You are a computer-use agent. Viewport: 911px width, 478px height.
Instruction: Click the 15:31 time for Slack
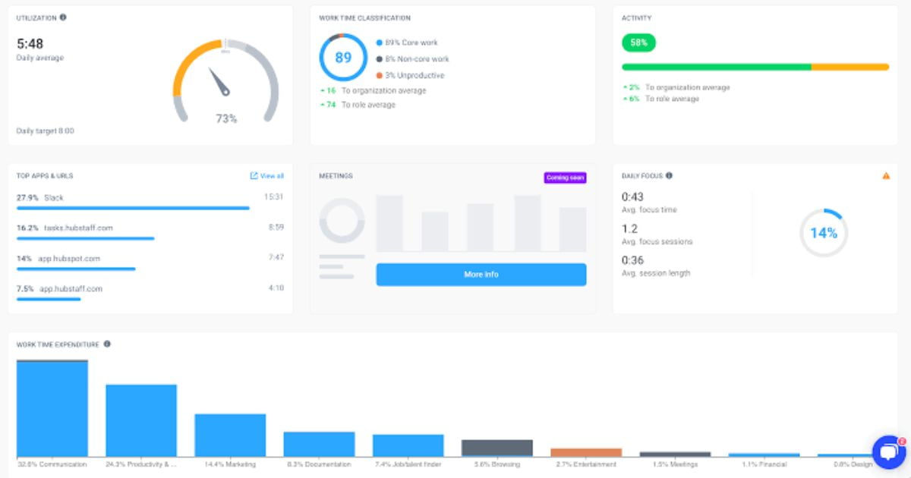coord(273,197)
